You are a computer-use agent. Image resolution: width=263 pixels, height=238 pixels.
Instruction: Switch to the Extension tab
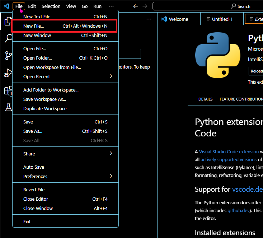[254, 19]
